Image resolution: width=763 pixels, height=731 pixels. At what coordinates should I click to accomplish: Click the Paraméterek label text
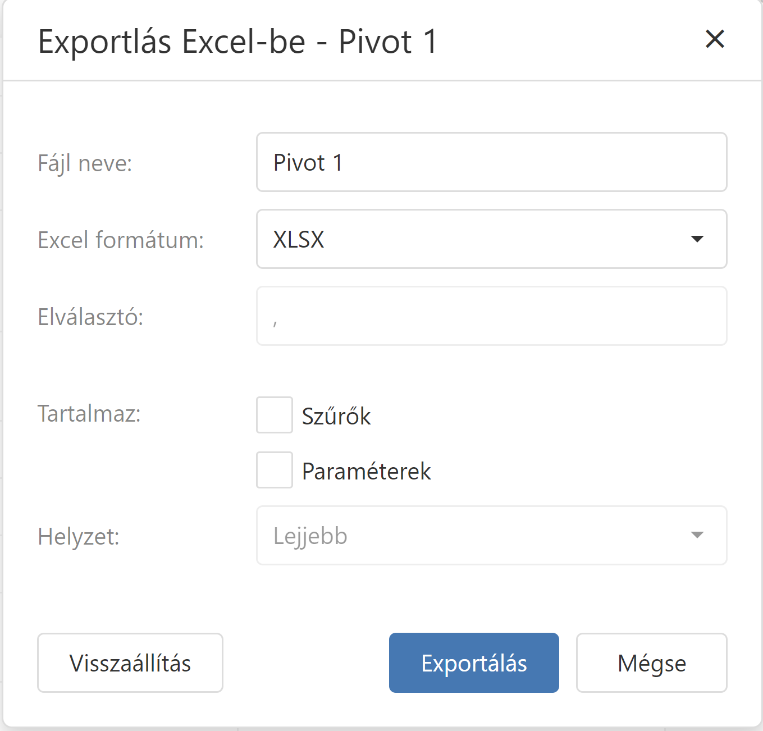[366, 472]
